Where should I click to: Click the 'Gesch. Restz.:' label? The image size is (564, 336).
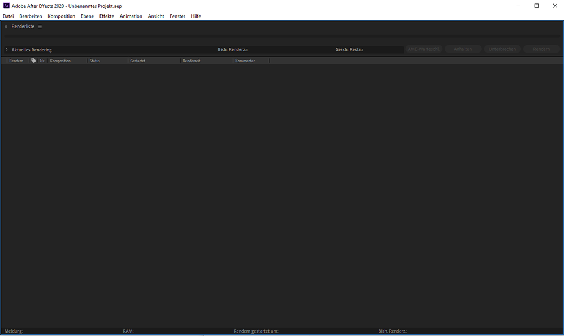pyautogui.click(x=349, y=50)
